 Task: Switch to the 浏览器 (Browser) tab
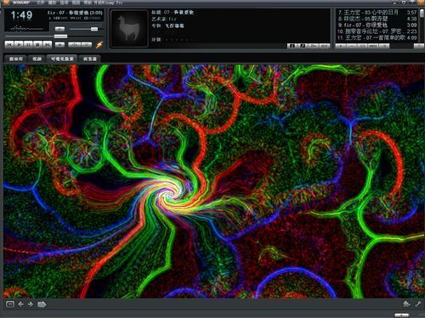(x=90, y=59)
